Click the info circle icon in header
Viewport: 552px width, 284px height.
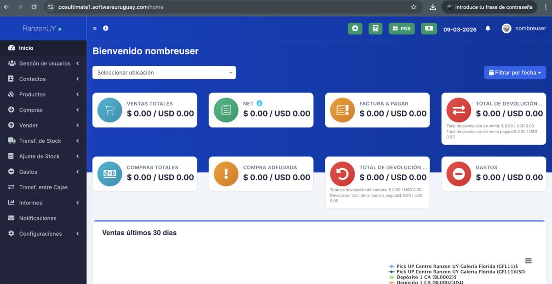coord(105,29)
